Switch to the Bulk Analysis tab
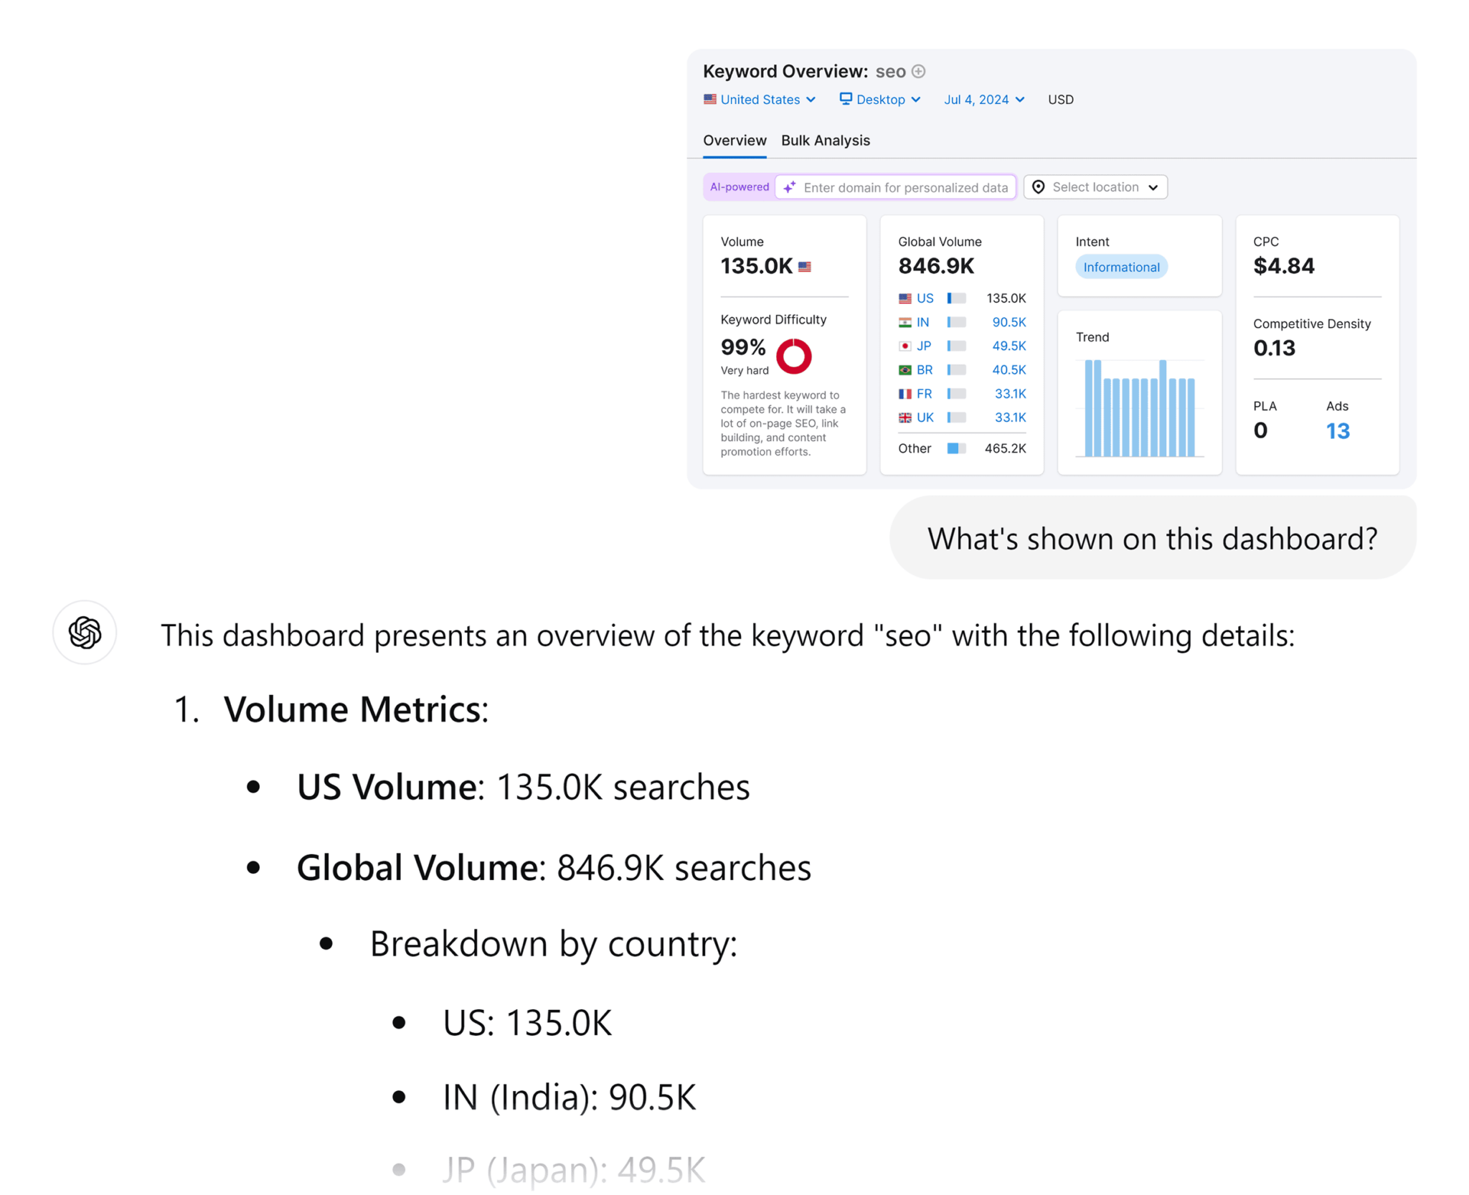 click(826, 141)
